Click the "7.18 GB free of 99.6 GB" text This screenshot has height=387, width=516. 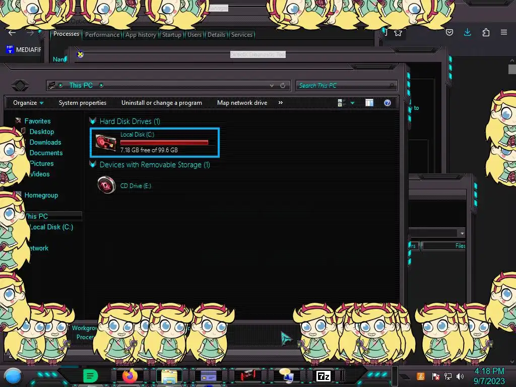tap(149, 150)
